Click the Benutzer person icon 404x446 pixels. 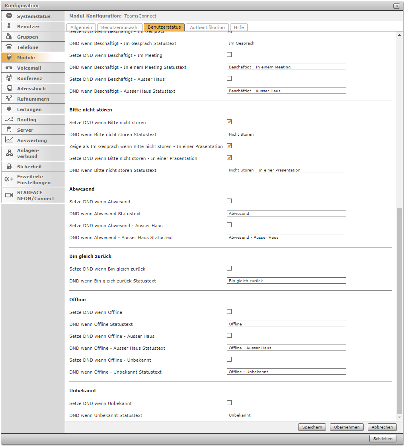point(9,26)
